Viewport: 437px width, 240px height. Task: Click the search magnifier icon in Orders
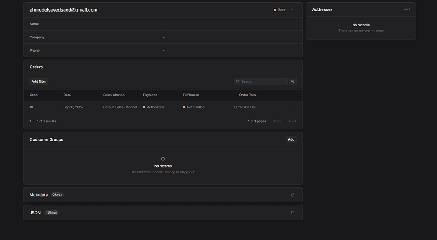click(x=238, y=81)
